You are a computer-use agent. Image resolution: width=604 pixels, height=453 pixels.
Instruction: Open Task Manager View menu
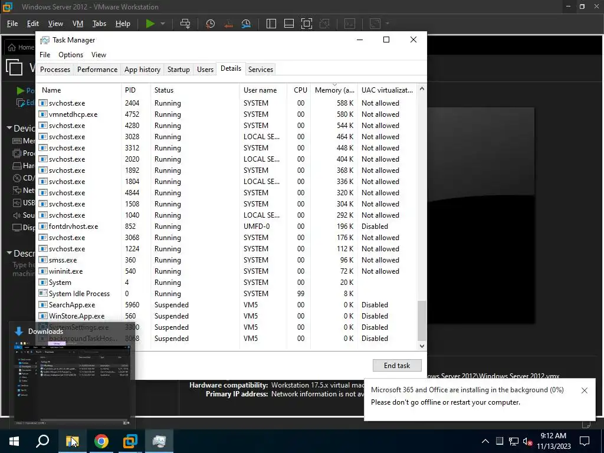99,55
